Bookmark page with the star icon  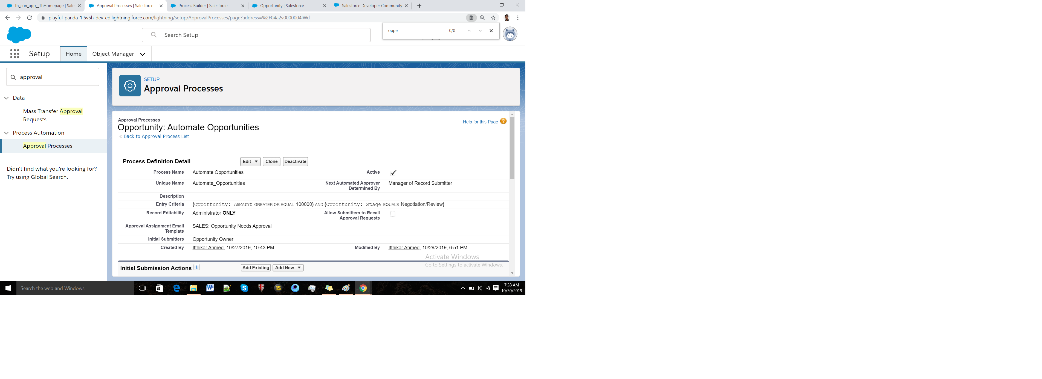click(493, 18)
